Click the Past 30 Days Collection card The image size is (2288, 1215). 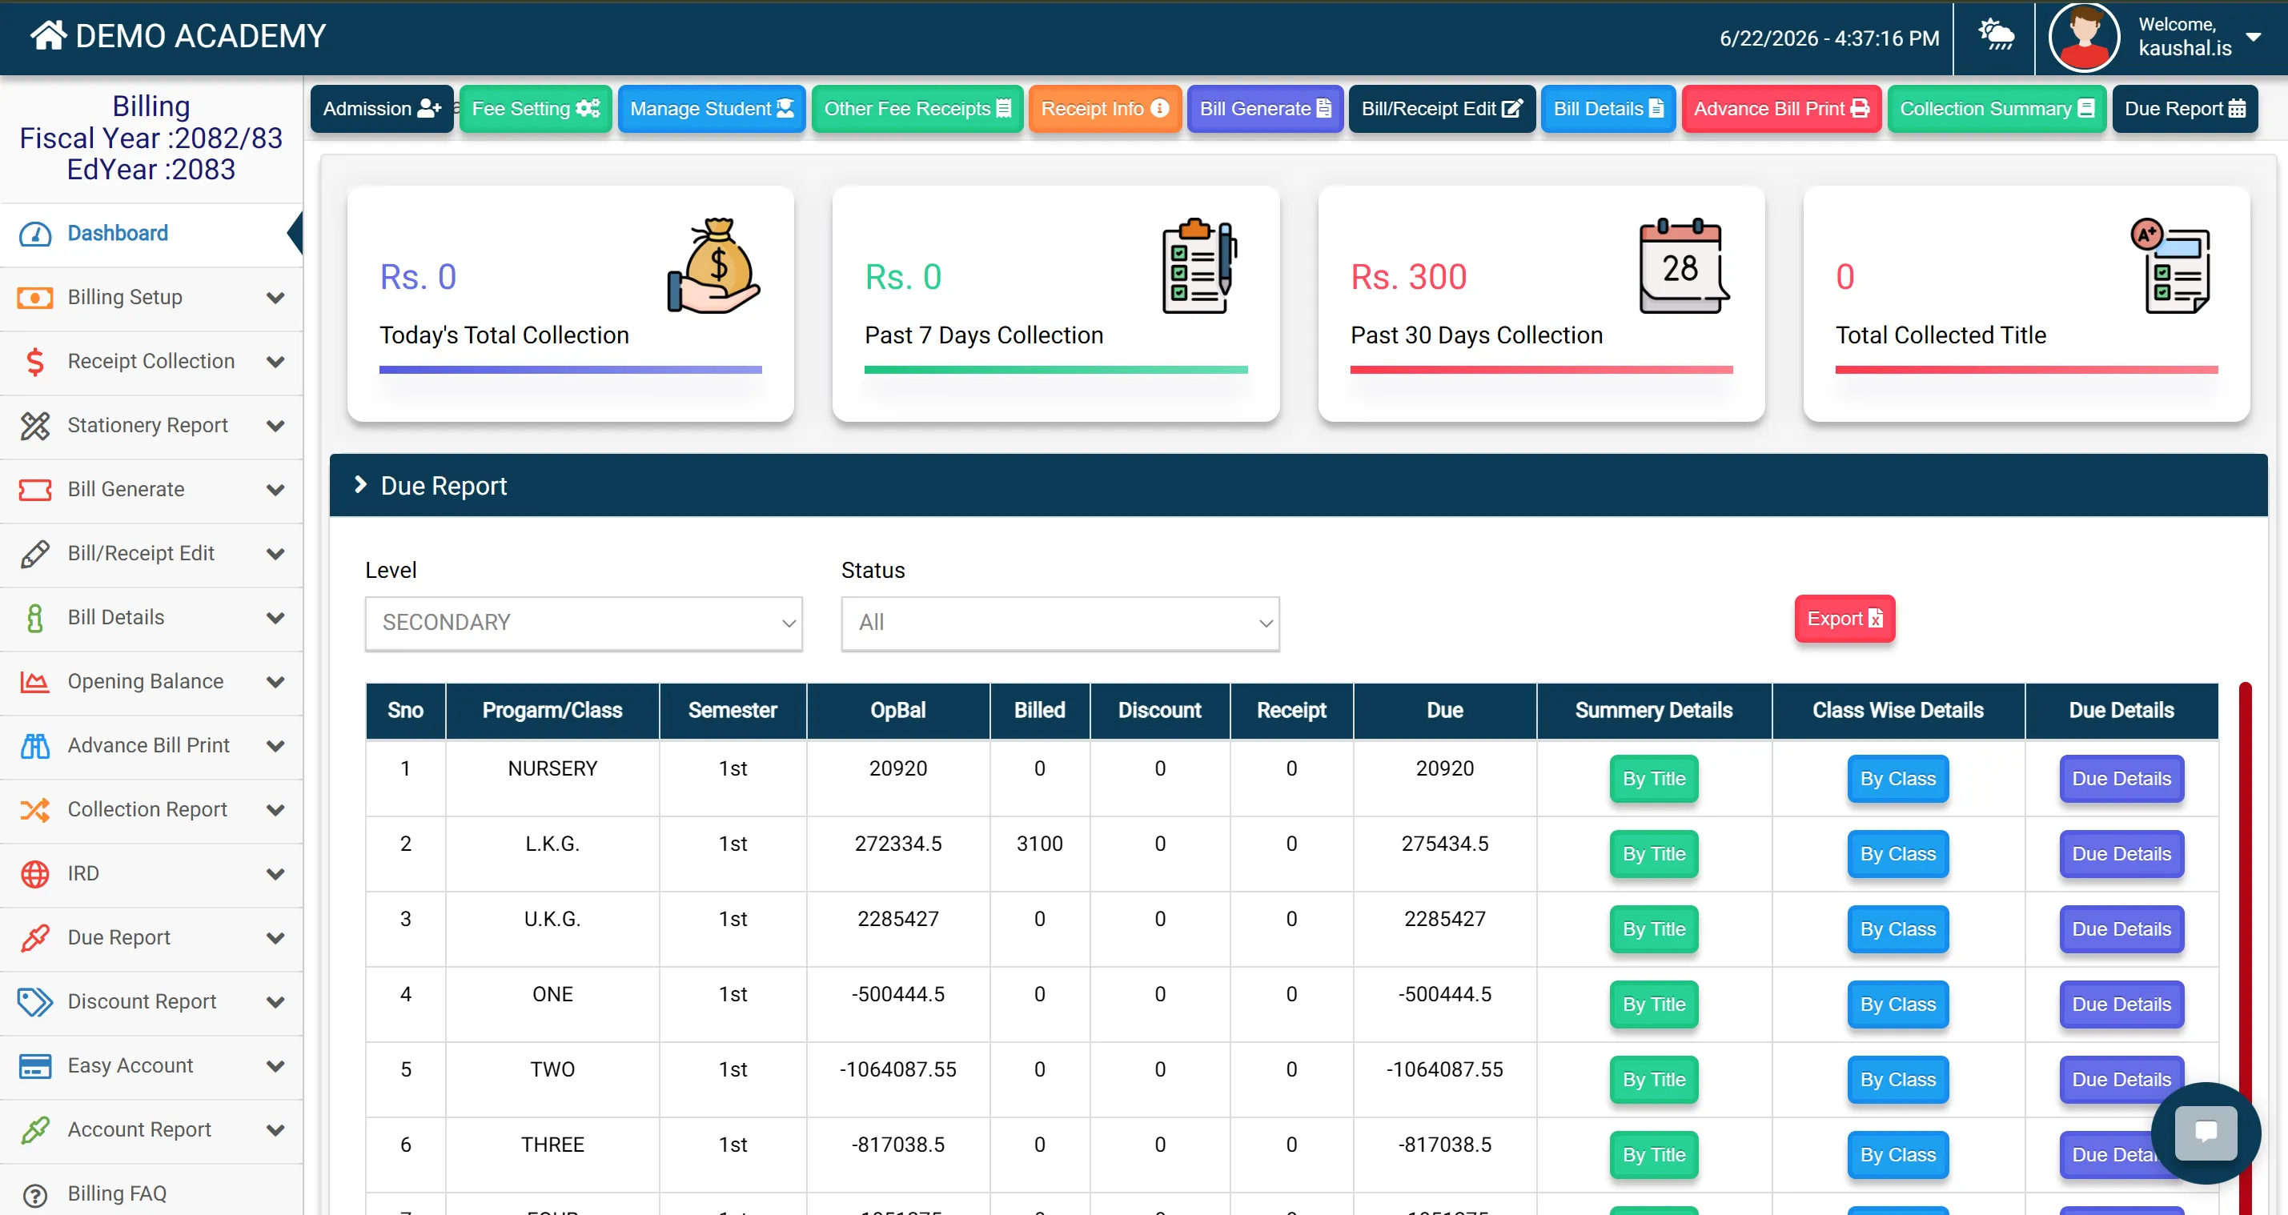pyautogui.click(x=1541, y=304)
